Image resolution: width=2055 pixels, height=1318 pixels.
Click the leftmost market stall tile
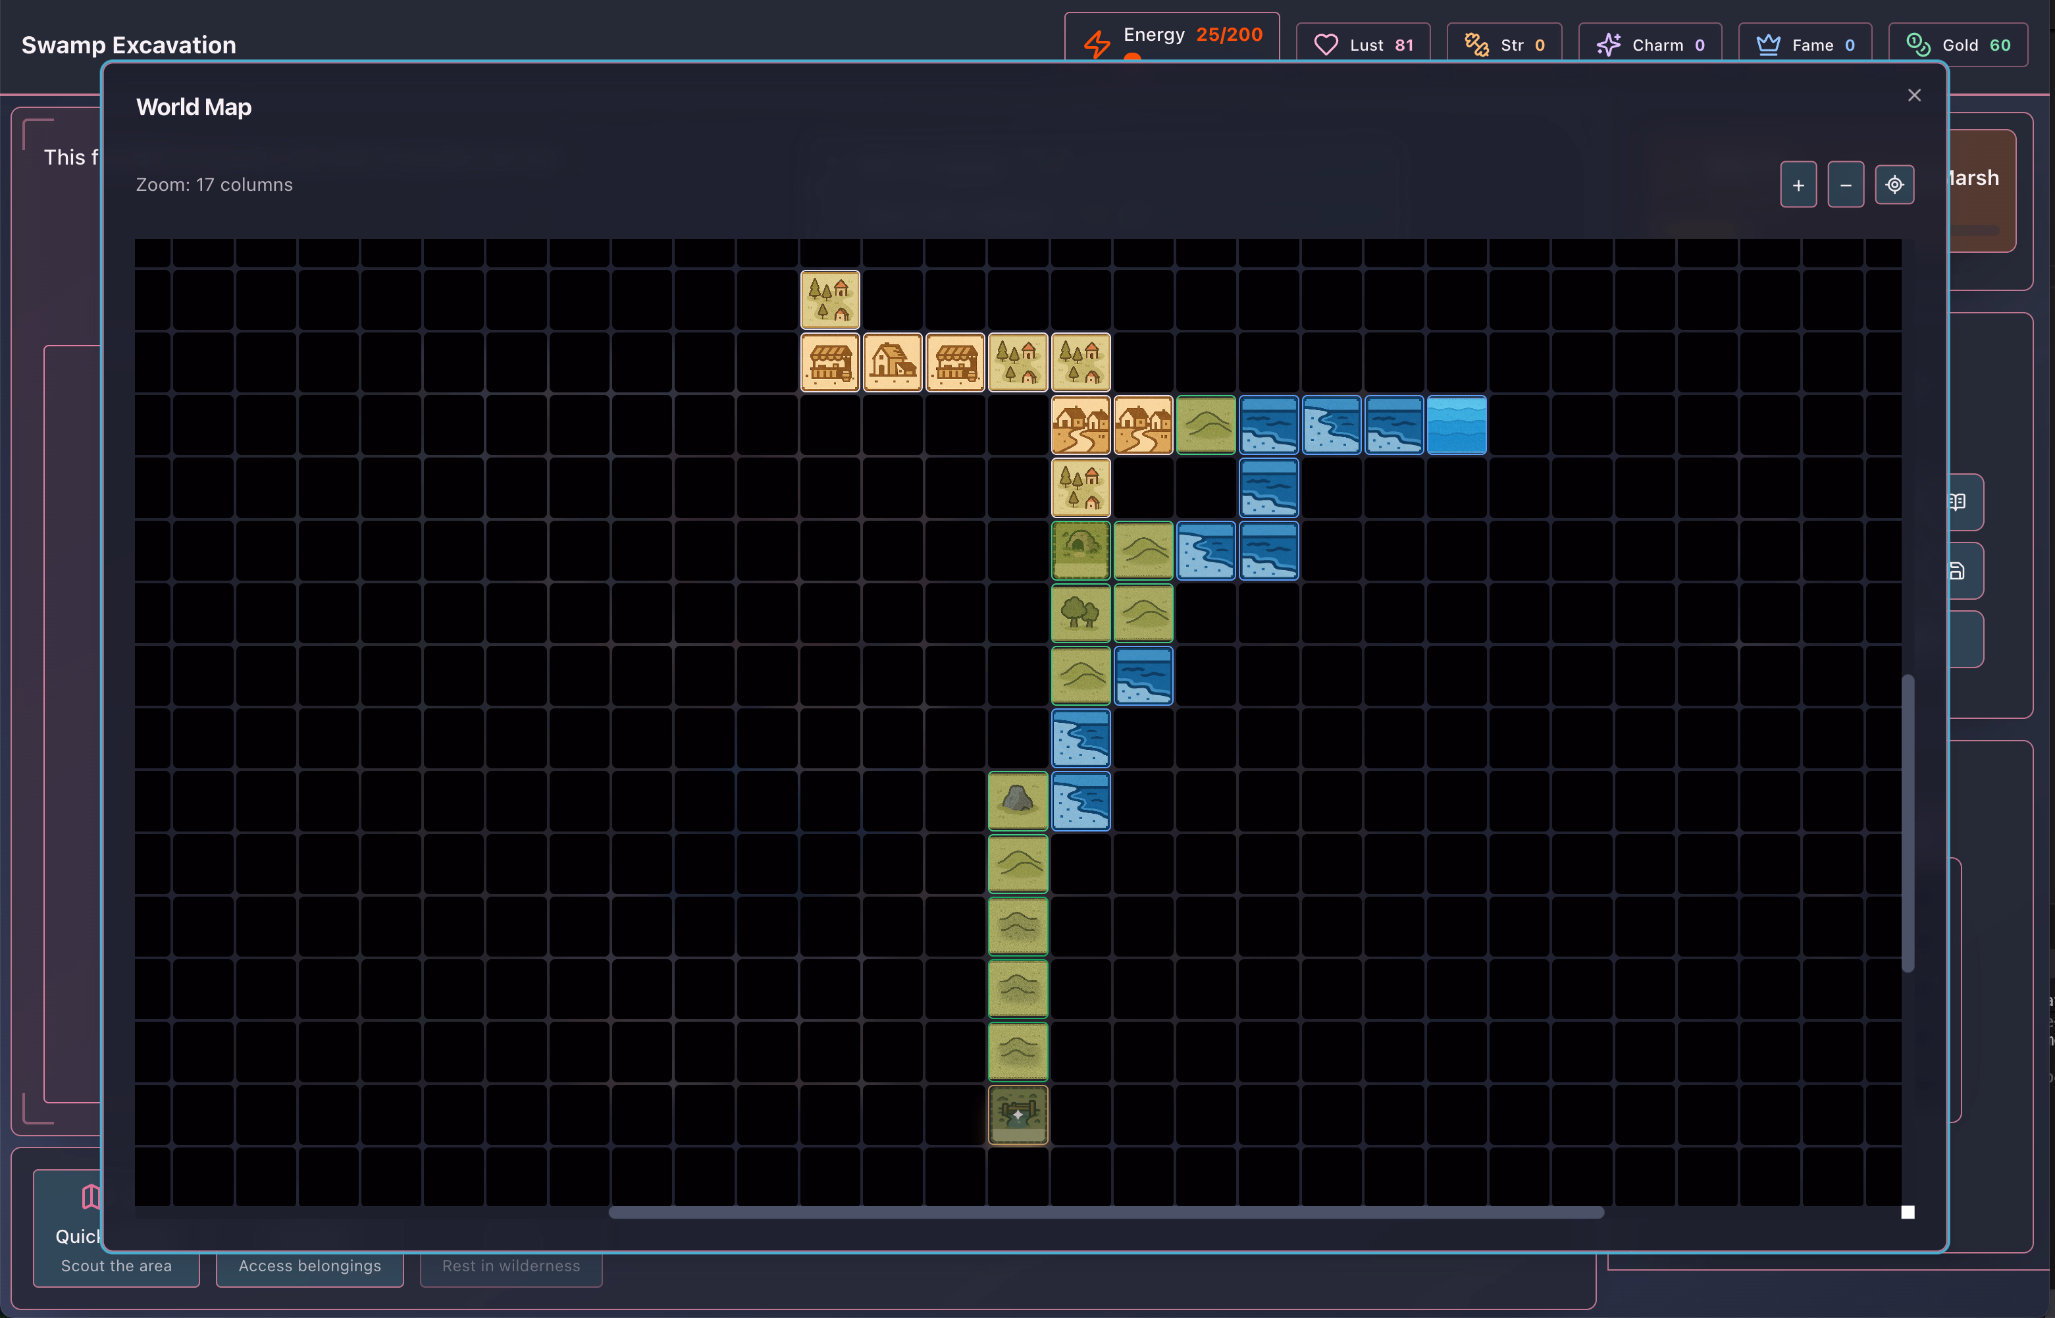829,362
